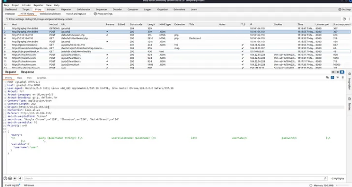352x187 pixels.
Task: Sort history by the Time column header
Action: pyautogui.click(x=300, y=24)
